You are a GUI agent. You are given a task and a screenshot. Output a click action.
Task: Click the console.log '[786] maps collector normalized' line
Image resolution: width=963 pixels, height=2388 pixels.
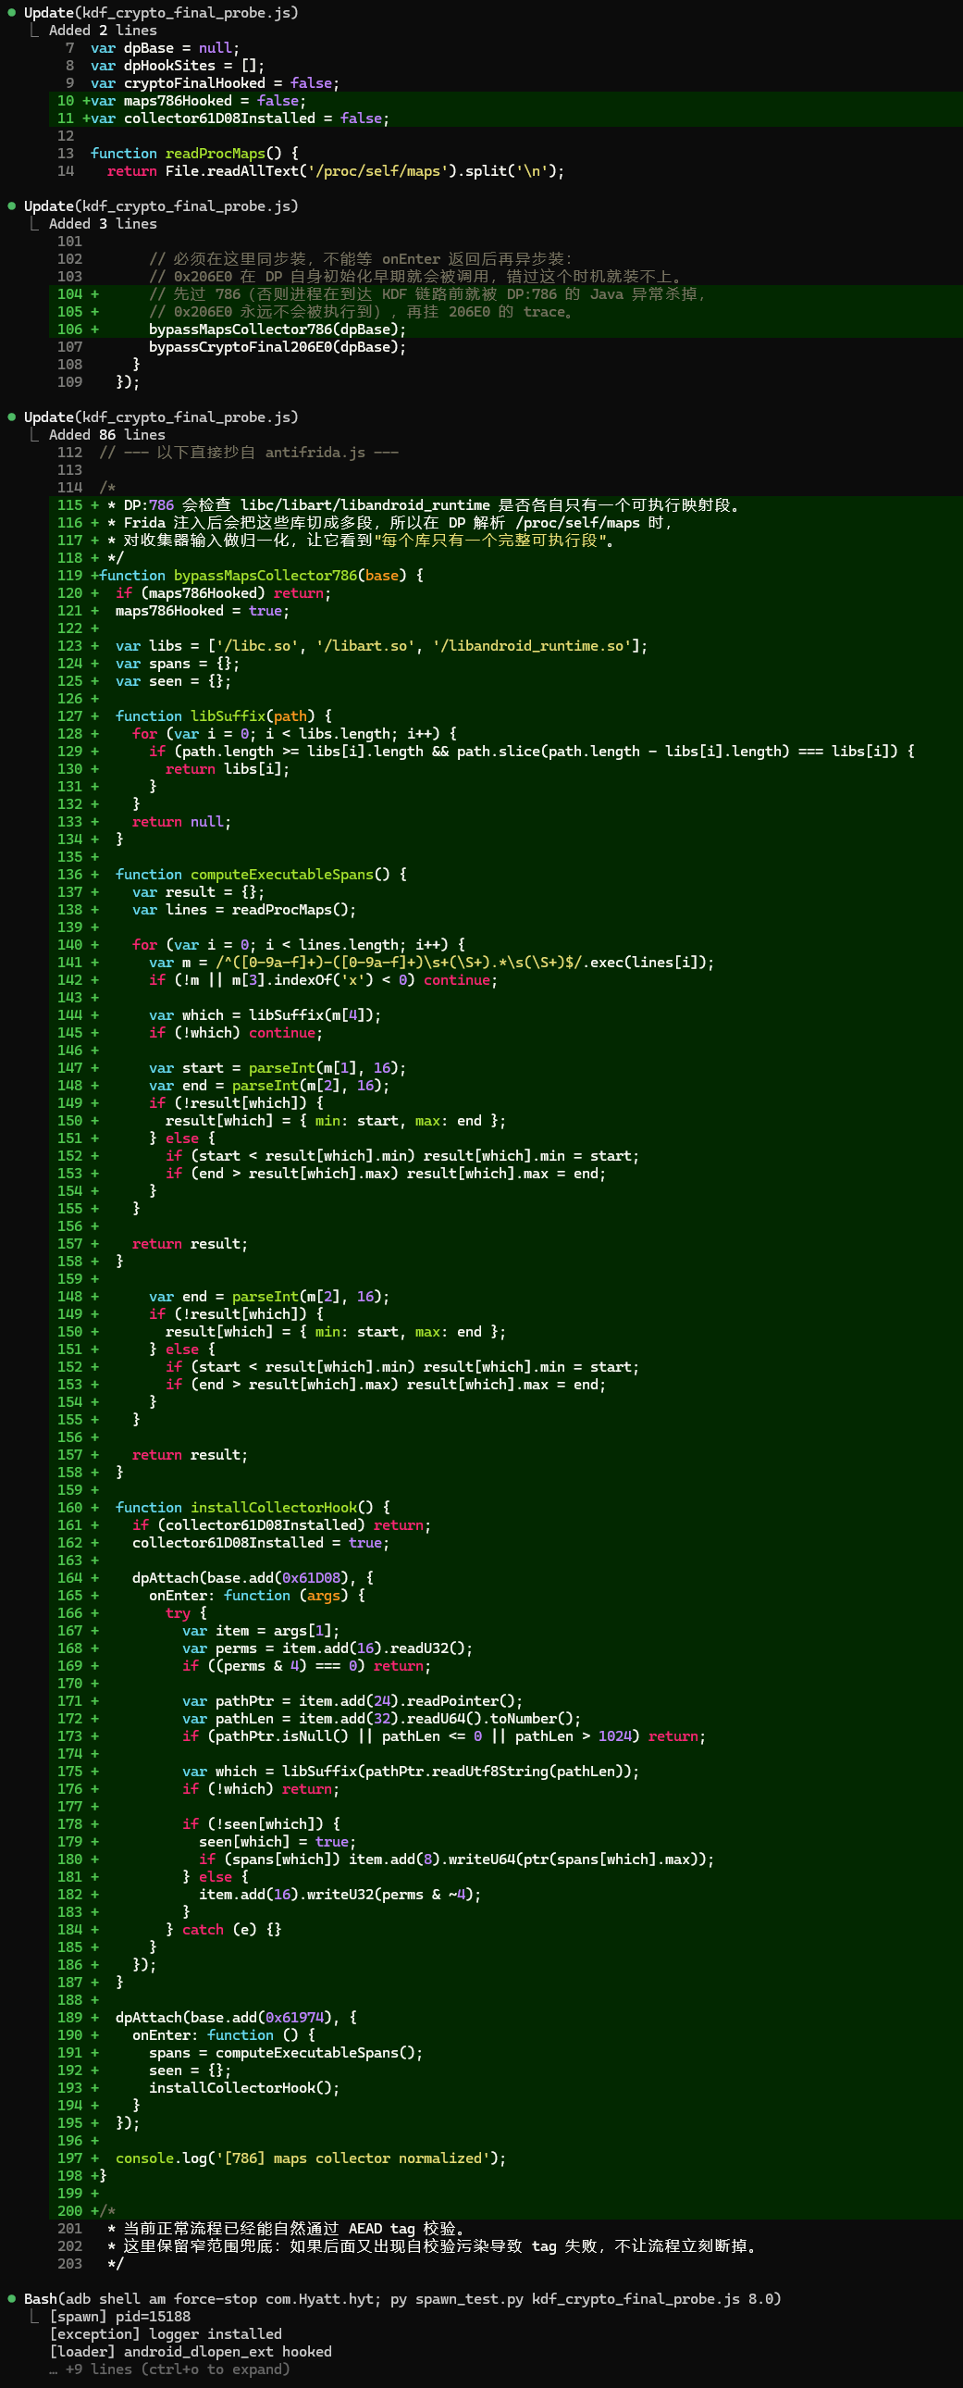pos(312,2159)
